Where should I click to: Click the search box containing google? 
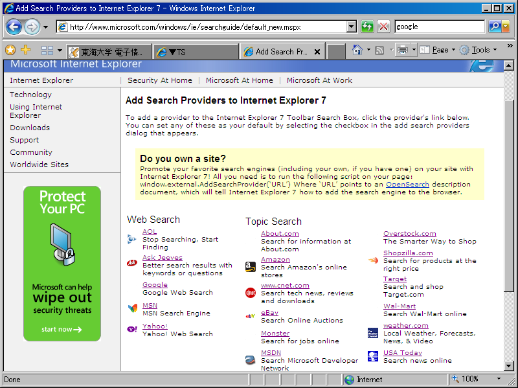tap(440, 27)
